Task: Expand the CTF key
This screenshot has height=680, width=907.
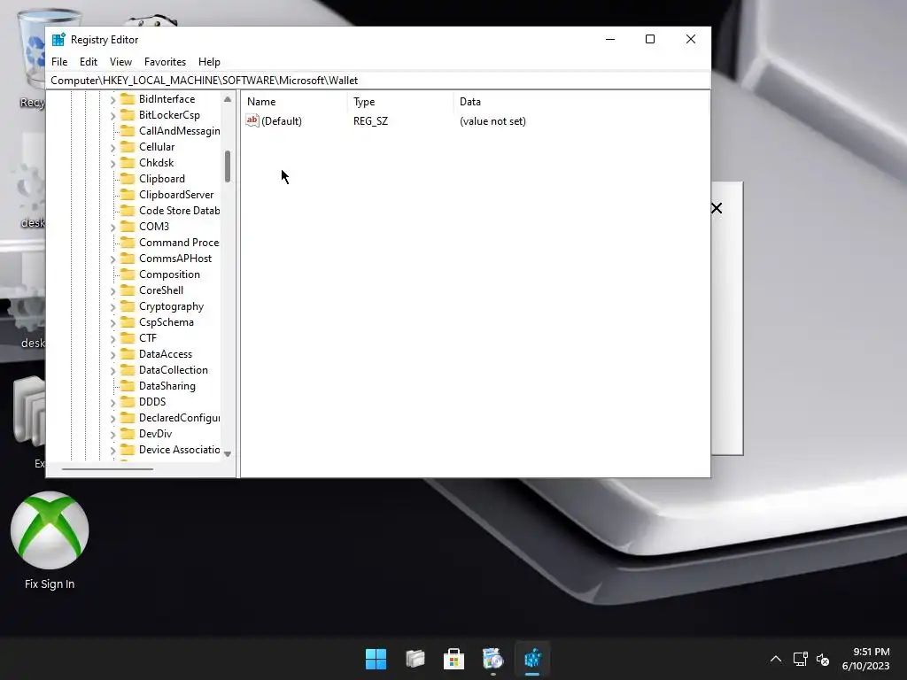Action: pyautogui.click(x=112, y=339)
